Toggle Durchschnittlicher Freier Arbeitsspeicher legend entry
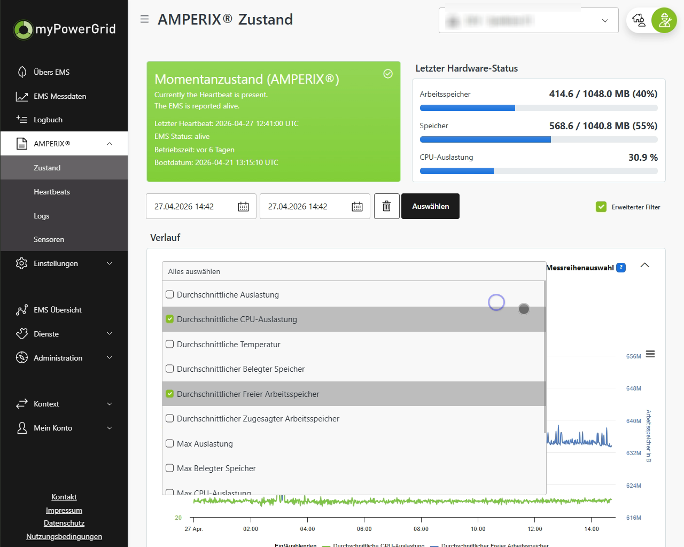The image size is (684, 547). coord(489,545)
